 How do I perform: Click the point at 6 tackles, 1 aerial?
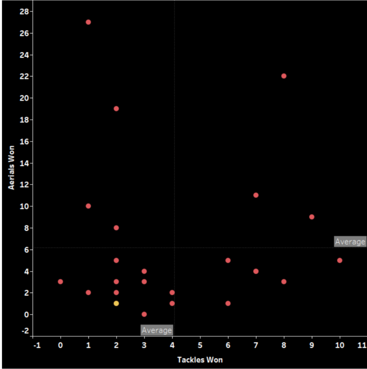pyautogui.click(x=228, y=303)
